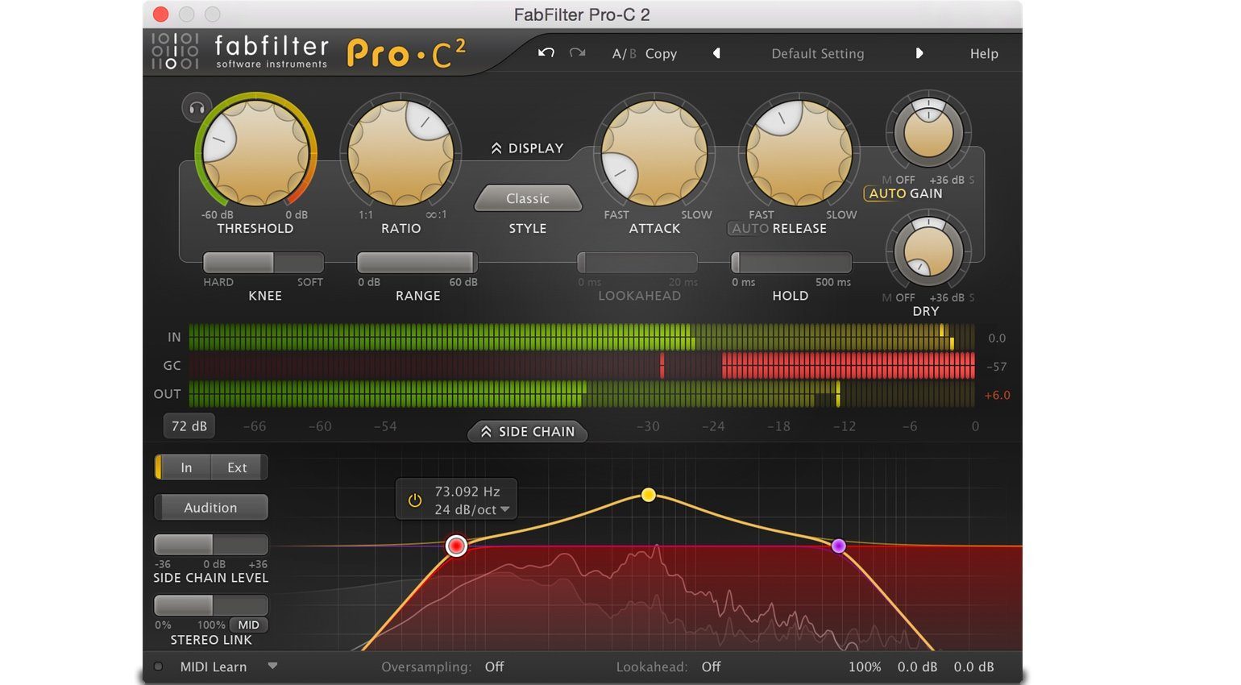The height and width of the screenshot is (685, 1241).
Task: Click the undo arrow icon
Action: (546, 52)
